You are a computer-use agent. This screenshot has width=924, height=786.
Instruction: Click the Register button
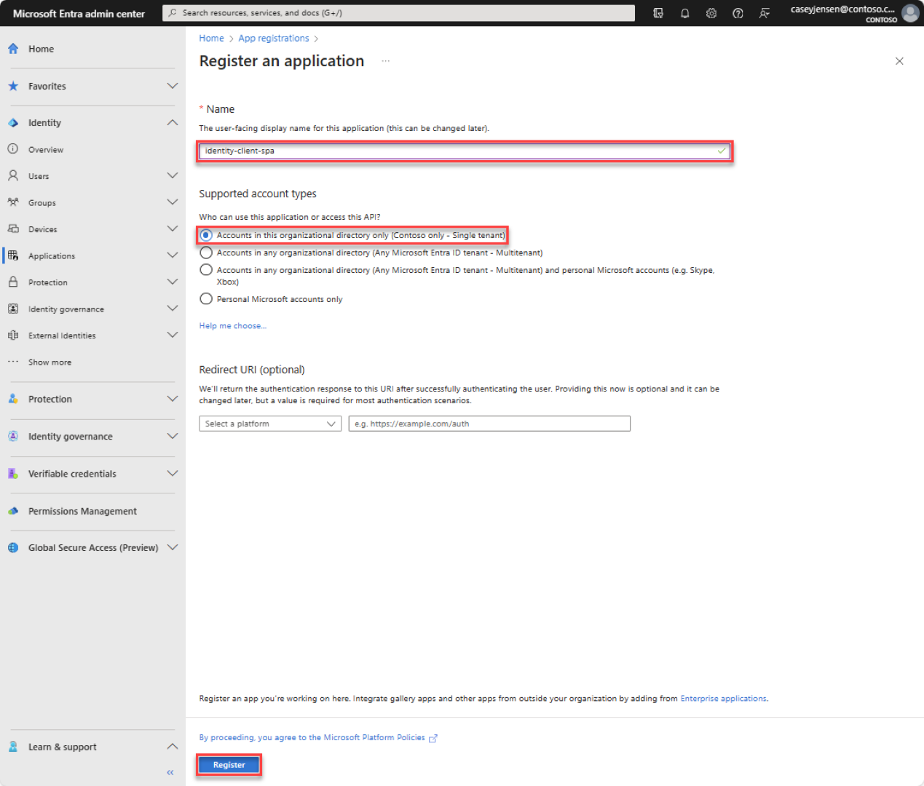229,765
